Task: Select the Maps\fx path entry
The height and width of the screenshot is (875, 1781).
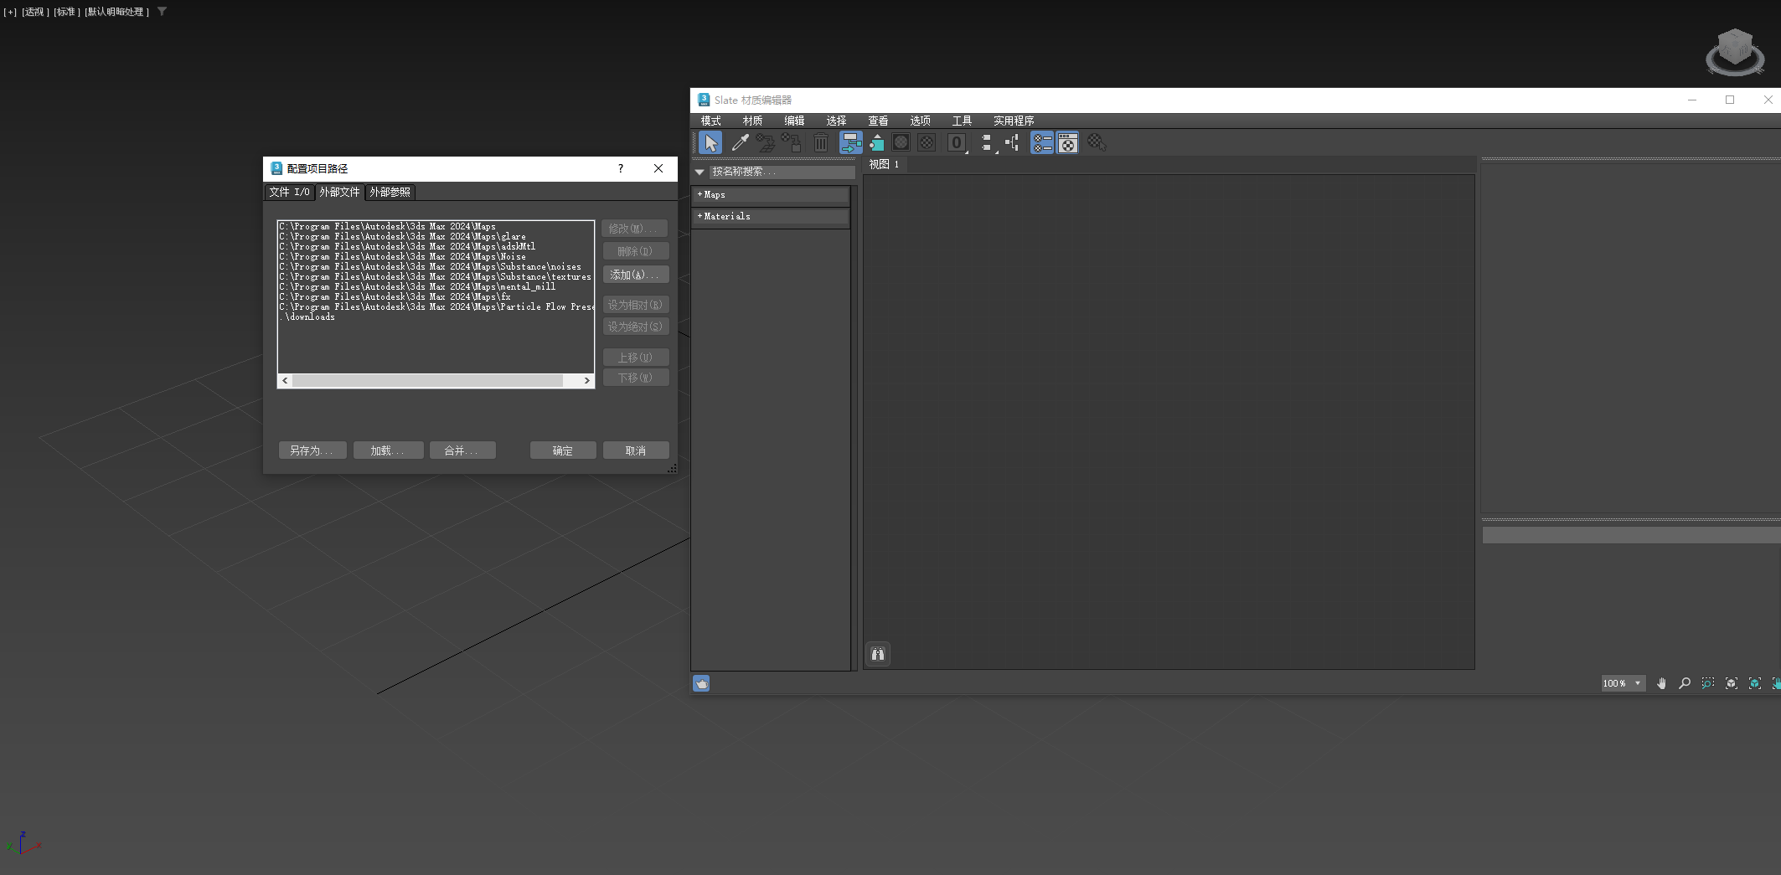Action: (x=436, y=297)
